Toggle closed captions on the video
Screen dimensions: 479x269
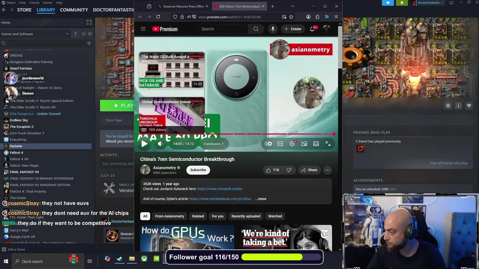pos(280,144)
